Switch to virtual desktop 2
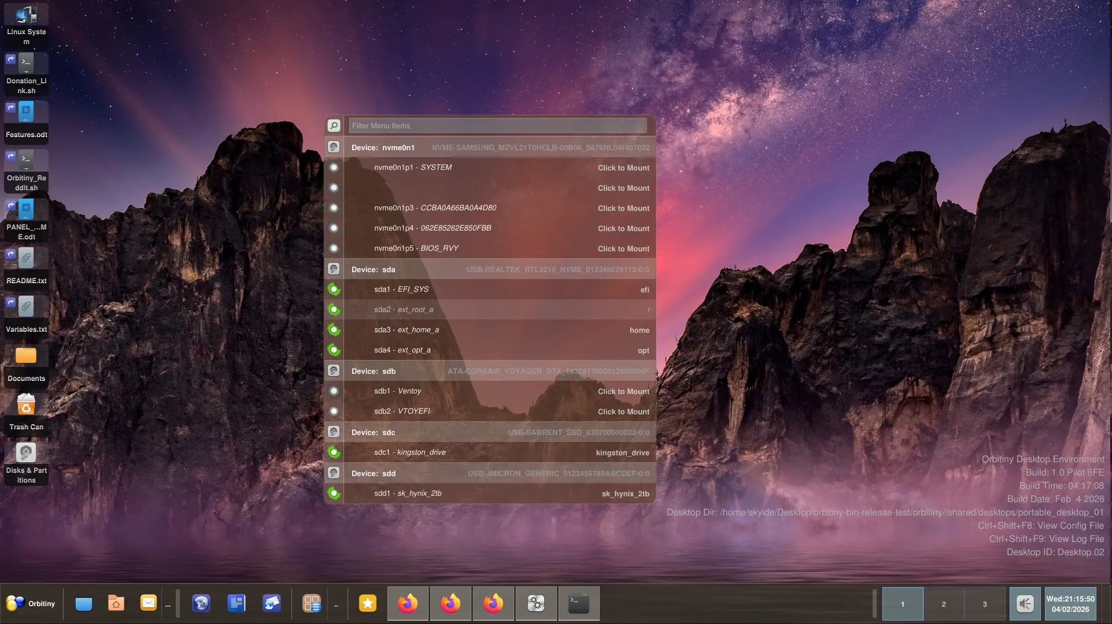This screenshot has width=1112, height=624. [x=944, y=604]
